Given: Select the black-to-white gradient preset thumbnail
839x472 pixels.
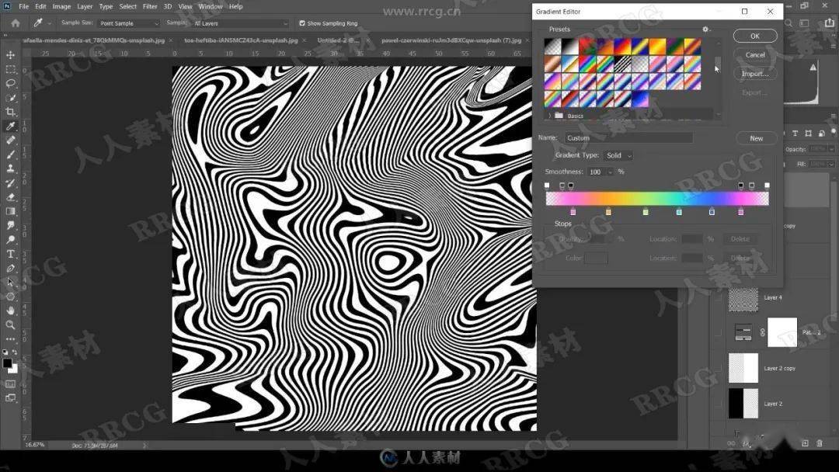Looking at the screenshot, I should point(570,47).
